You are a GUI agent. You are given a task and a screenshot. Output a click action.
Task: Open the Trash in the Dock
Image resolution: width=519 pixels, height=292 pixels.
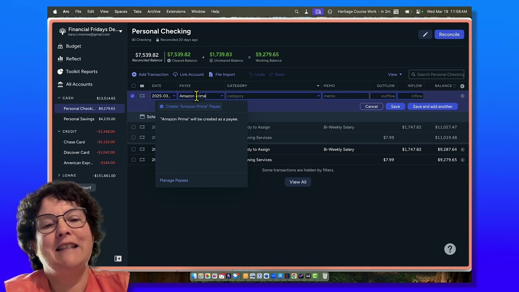[x=325, y=276]
